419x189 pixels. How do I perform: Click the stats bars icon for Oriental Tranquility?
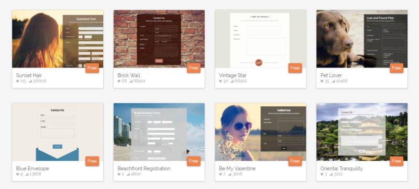[331, 174]
